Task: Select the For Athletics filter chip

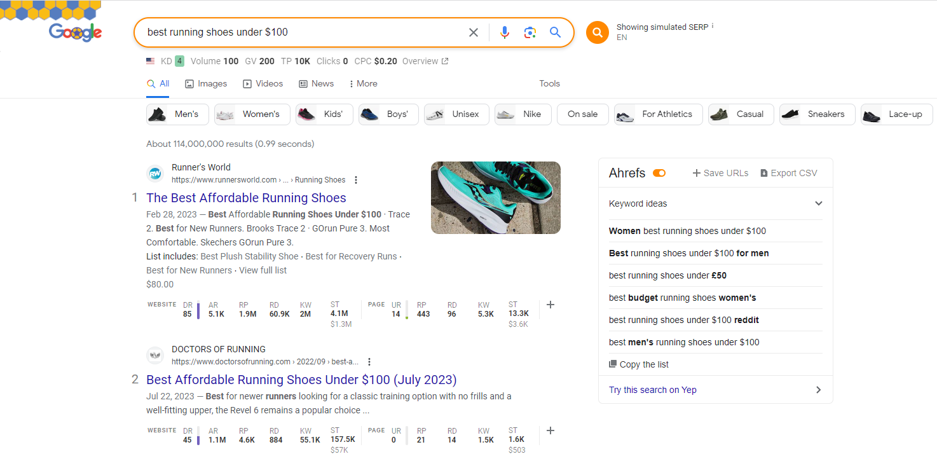Action: click(659, 114)
